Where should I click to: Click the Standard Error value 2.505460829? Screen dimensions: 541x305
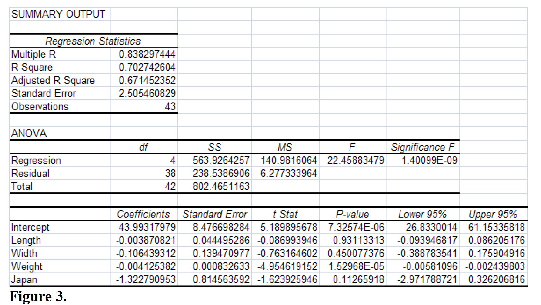147,93
